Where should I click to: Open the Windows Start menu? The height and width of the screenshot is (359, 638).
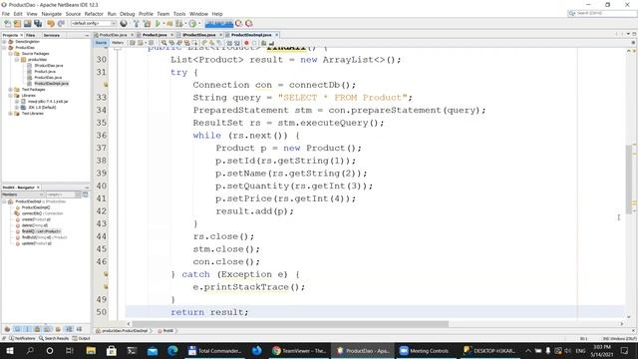tap(10, 350)
